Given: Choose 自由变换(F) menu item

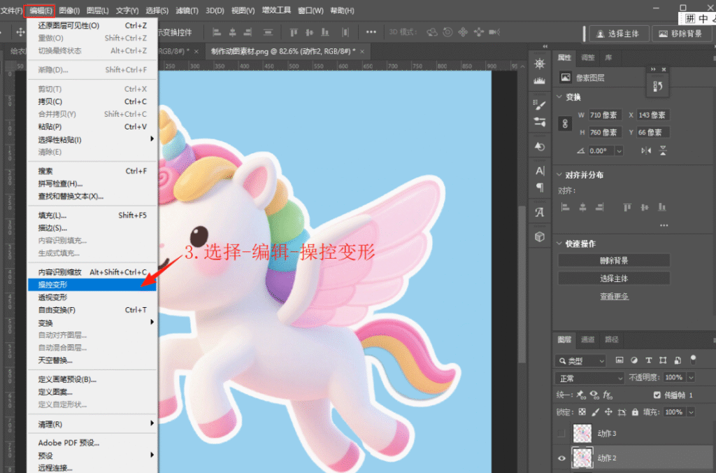Looking at the screenshot, I should click(92, 310).
